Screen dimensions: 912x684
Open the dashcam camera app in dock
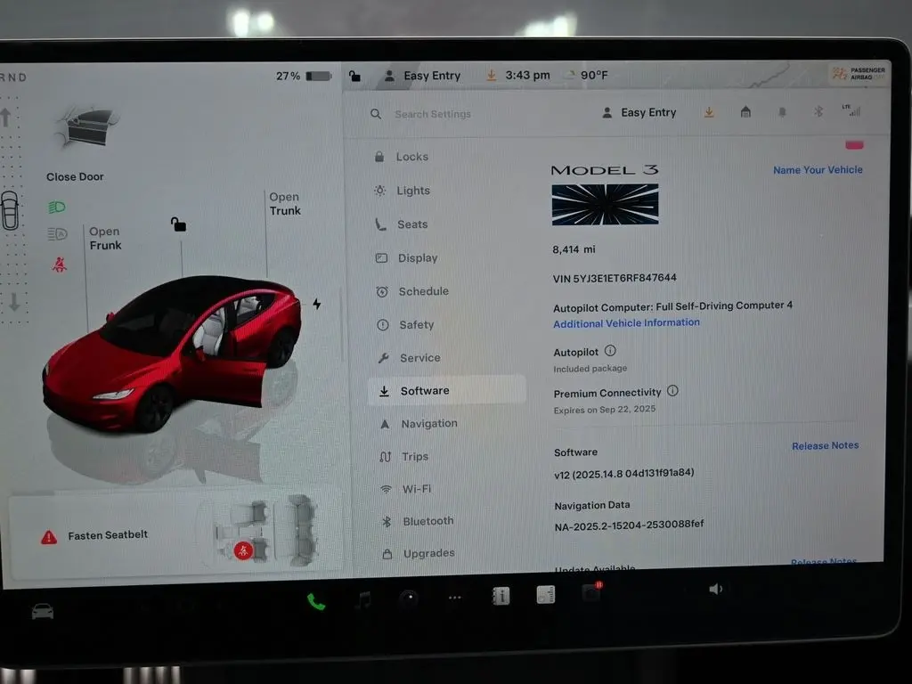pos(408,598)
